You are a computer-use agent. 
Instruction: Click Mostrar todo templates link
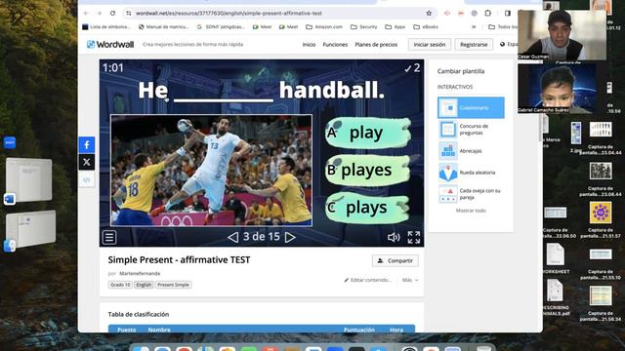click(471, 211)
